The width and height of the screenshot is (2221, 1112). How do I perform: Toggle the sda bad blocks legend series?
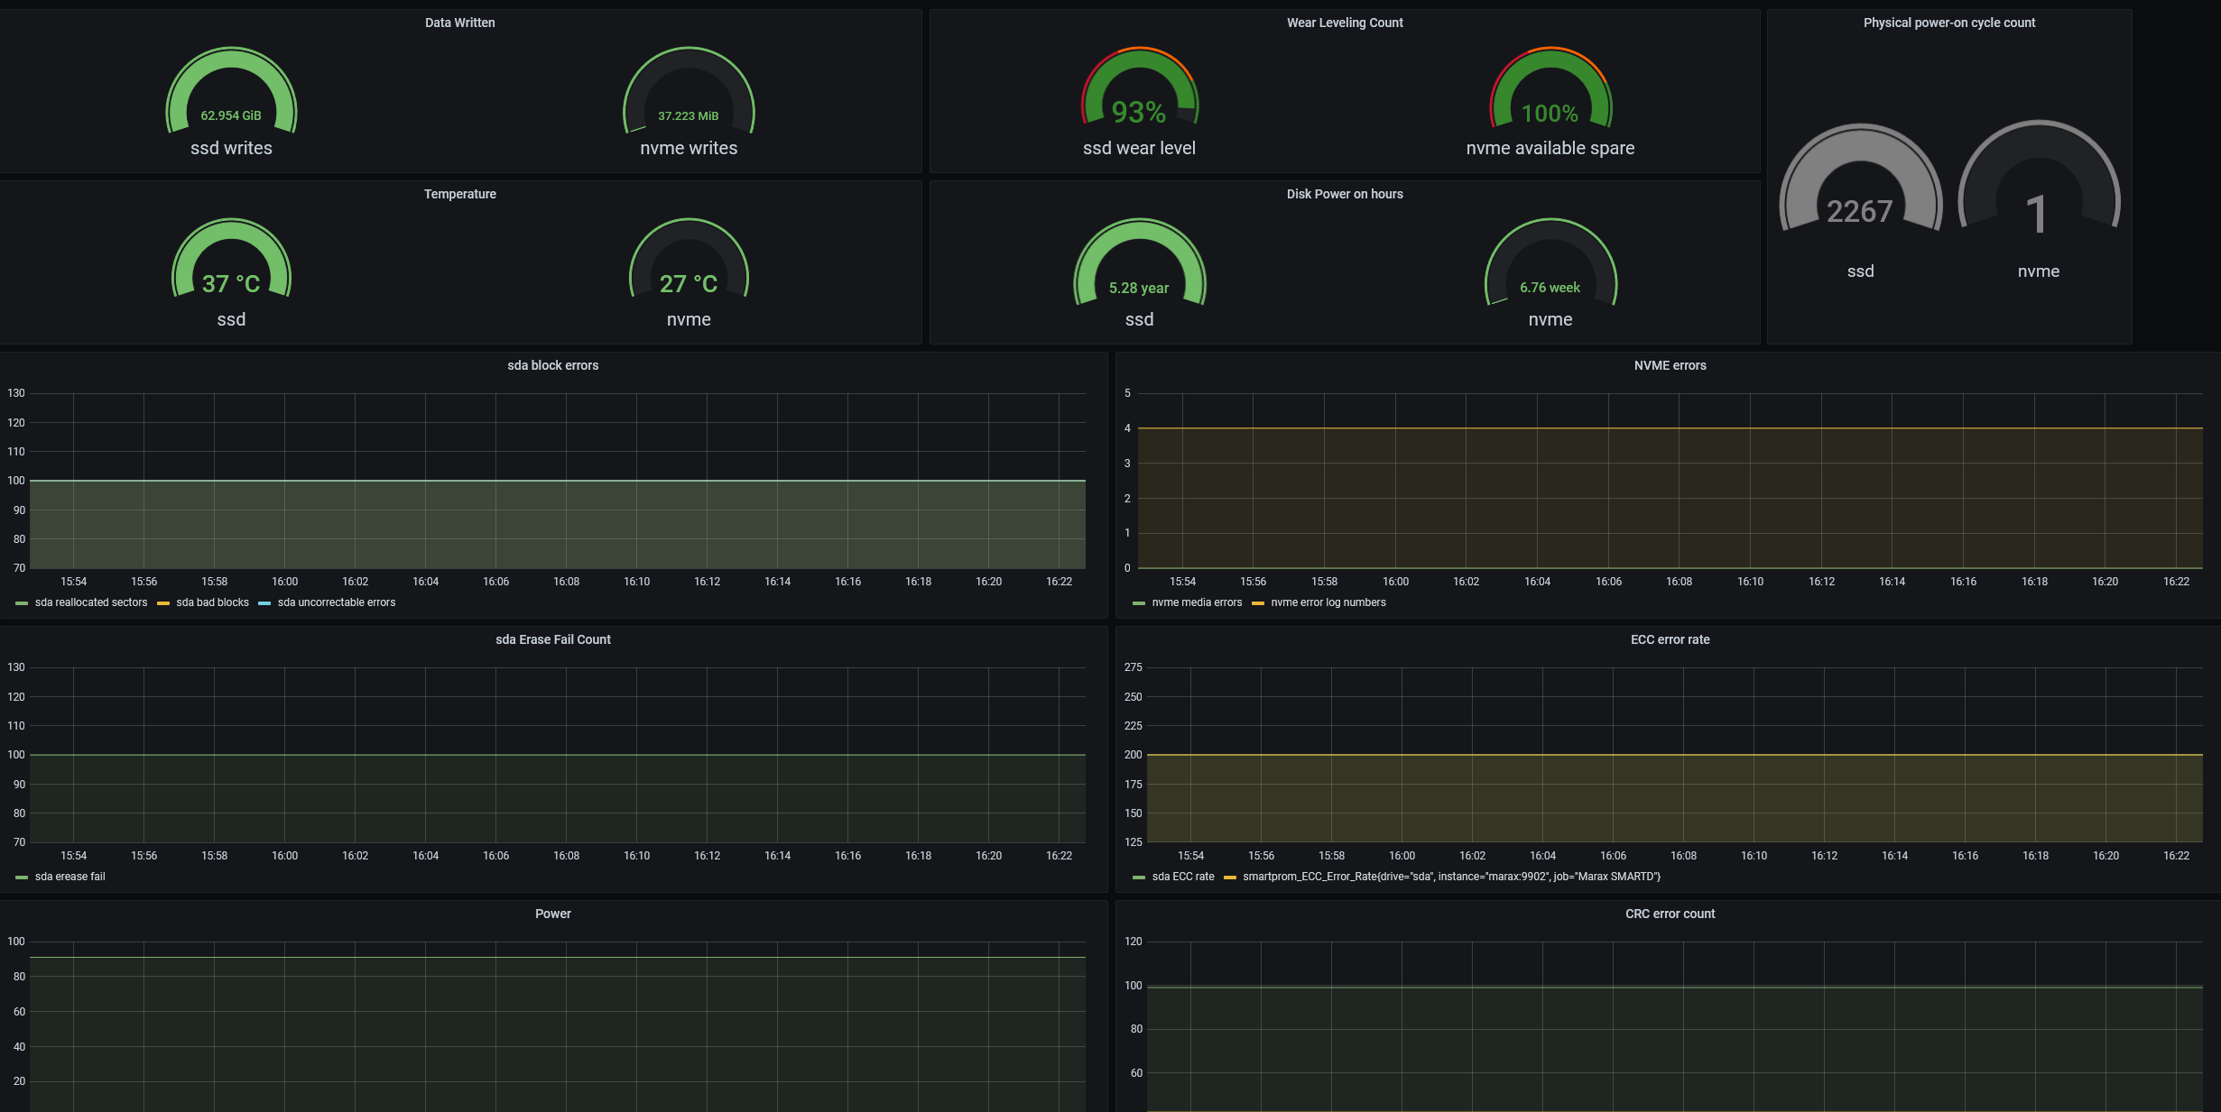coord(212,602)
